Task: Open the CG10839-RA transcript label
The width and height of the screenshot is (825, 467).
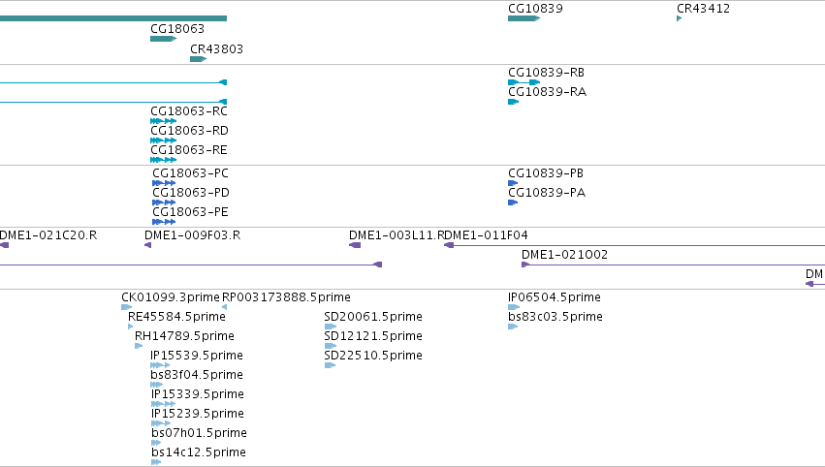Action: pyautogui.click(x=547, y=91)
